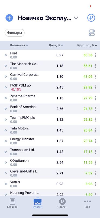
Task: Tap the blue plus add button
Action: pyautogui.click(x=9, y=18)
